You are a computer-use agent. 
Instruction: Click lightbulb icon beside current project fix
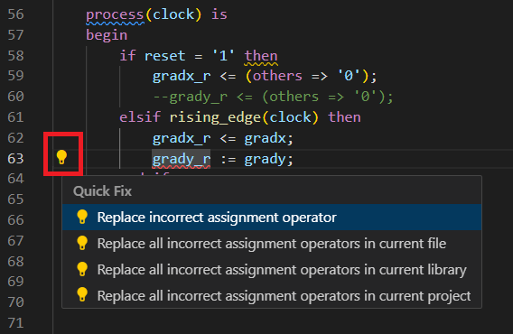pos(82,295)
